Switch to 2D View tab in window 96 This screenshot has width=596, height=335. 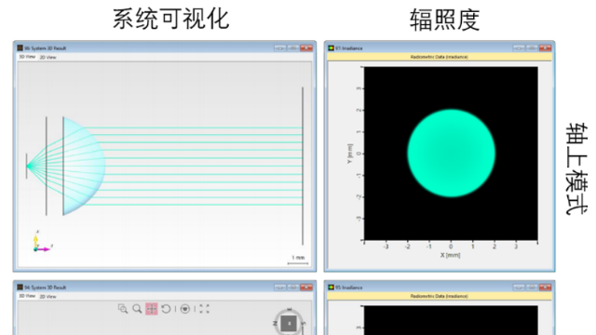47,58
